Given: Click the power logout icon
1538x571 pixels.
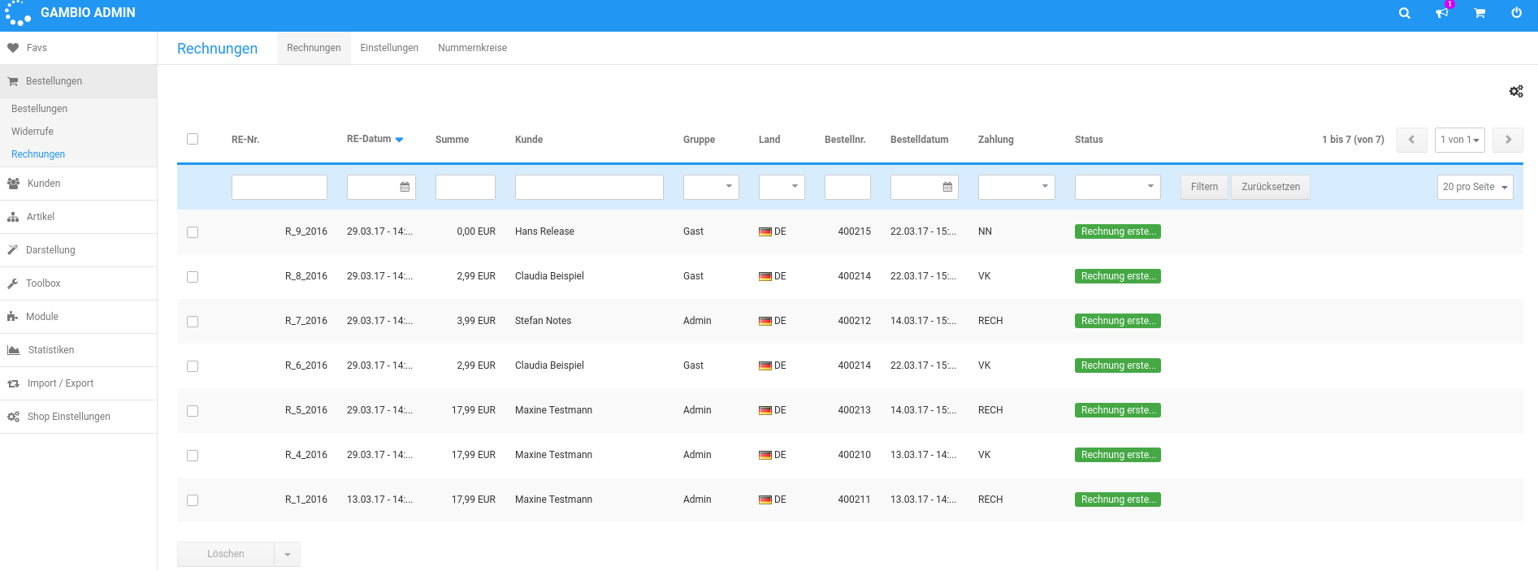Looking at the screenshot, I should [x=1516, y=13].
